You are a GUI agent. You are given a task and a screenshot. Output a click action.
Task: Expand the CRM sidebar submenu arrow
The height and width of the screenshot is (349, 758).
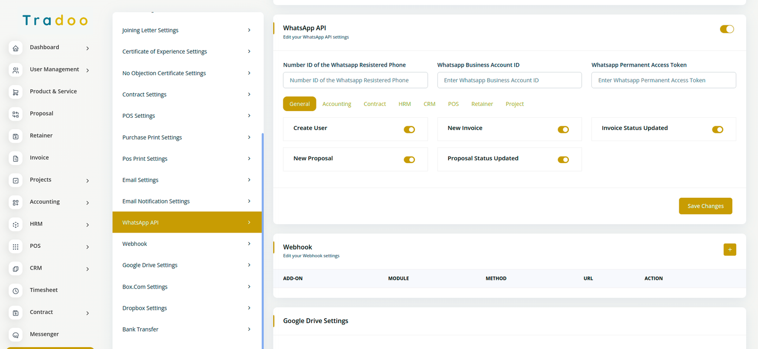point(88,269)
